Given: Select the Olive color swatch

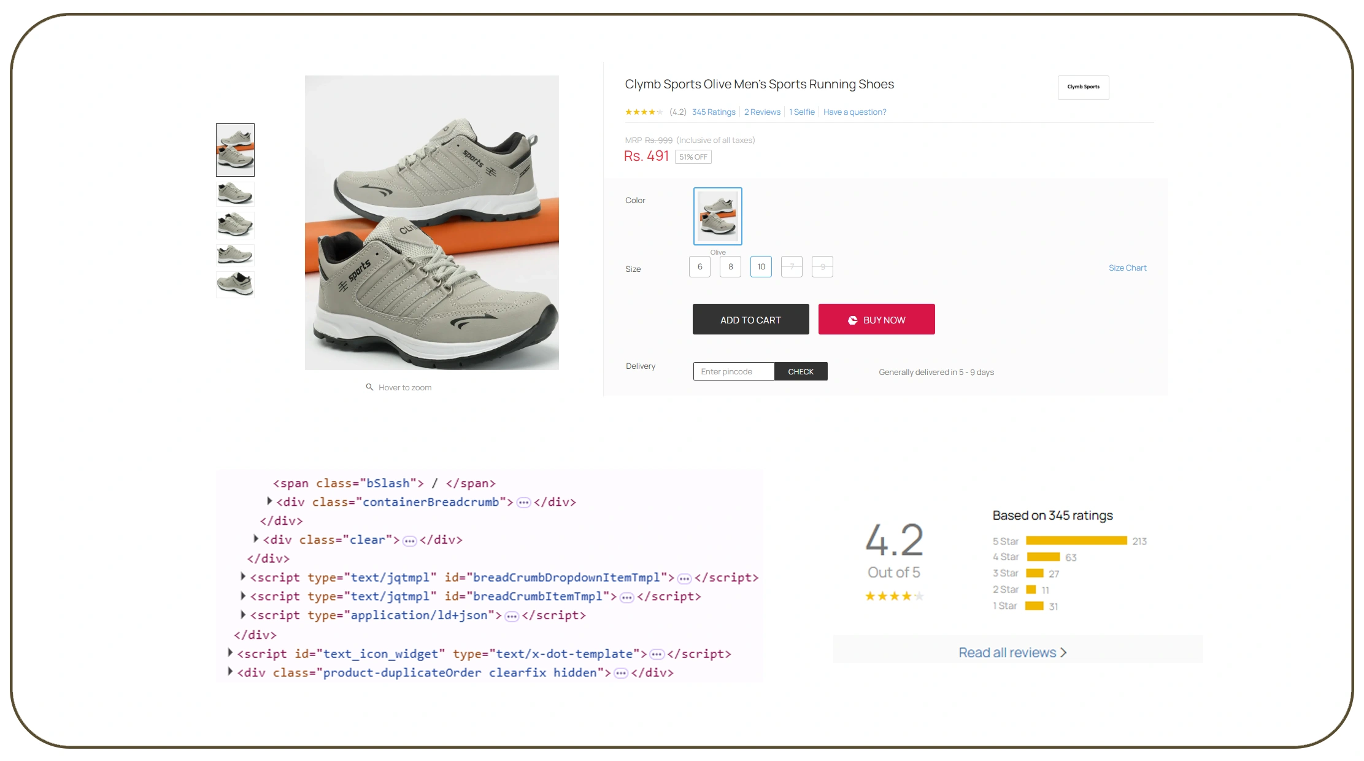Looking at the screenshot, I should pos(717,216).
